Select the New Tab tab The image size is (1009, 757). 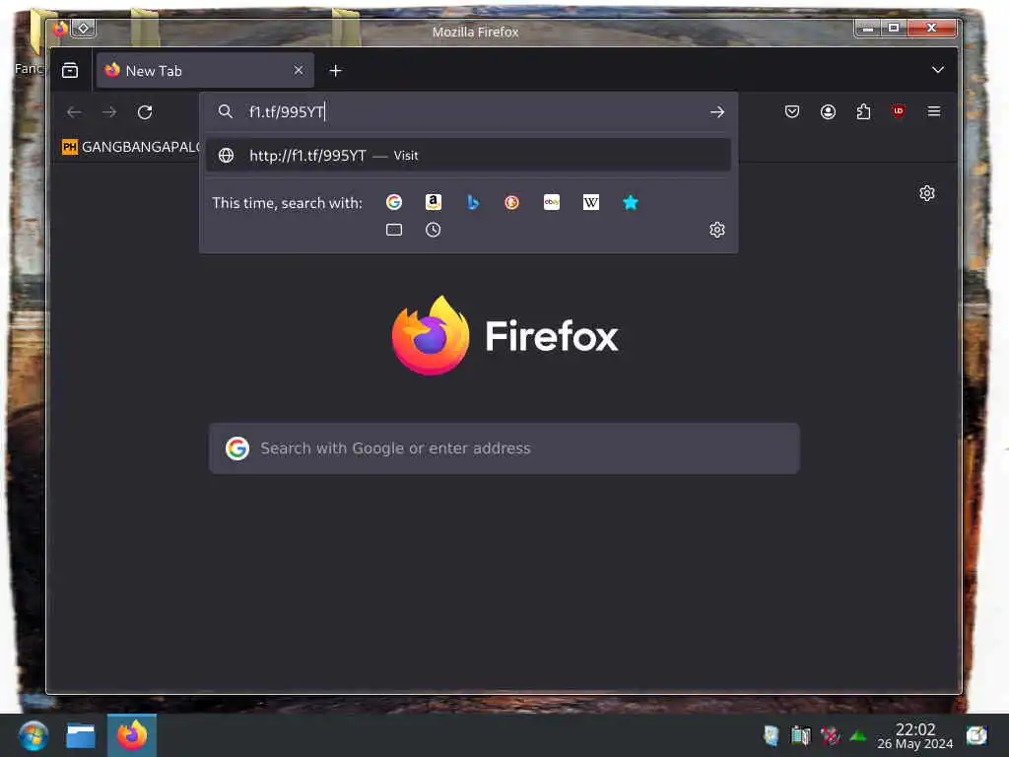(205, 70)
